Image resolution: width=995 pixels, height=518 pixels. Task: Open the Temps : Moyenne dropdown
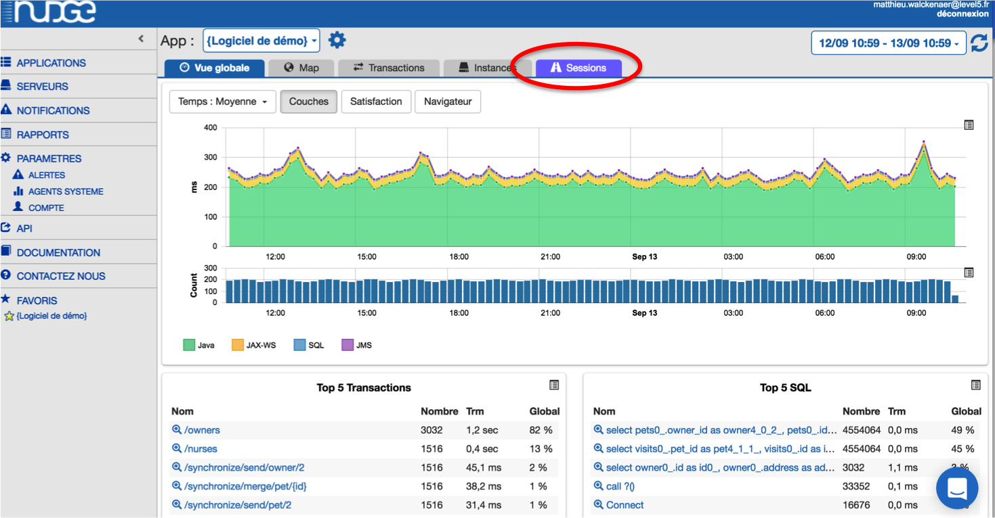tap(222, 101)
